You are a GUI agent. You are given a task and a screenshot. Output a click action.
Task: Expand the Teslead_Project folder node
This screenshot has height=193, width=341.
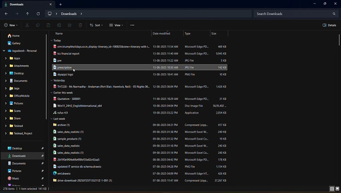(x=6, y=133)
